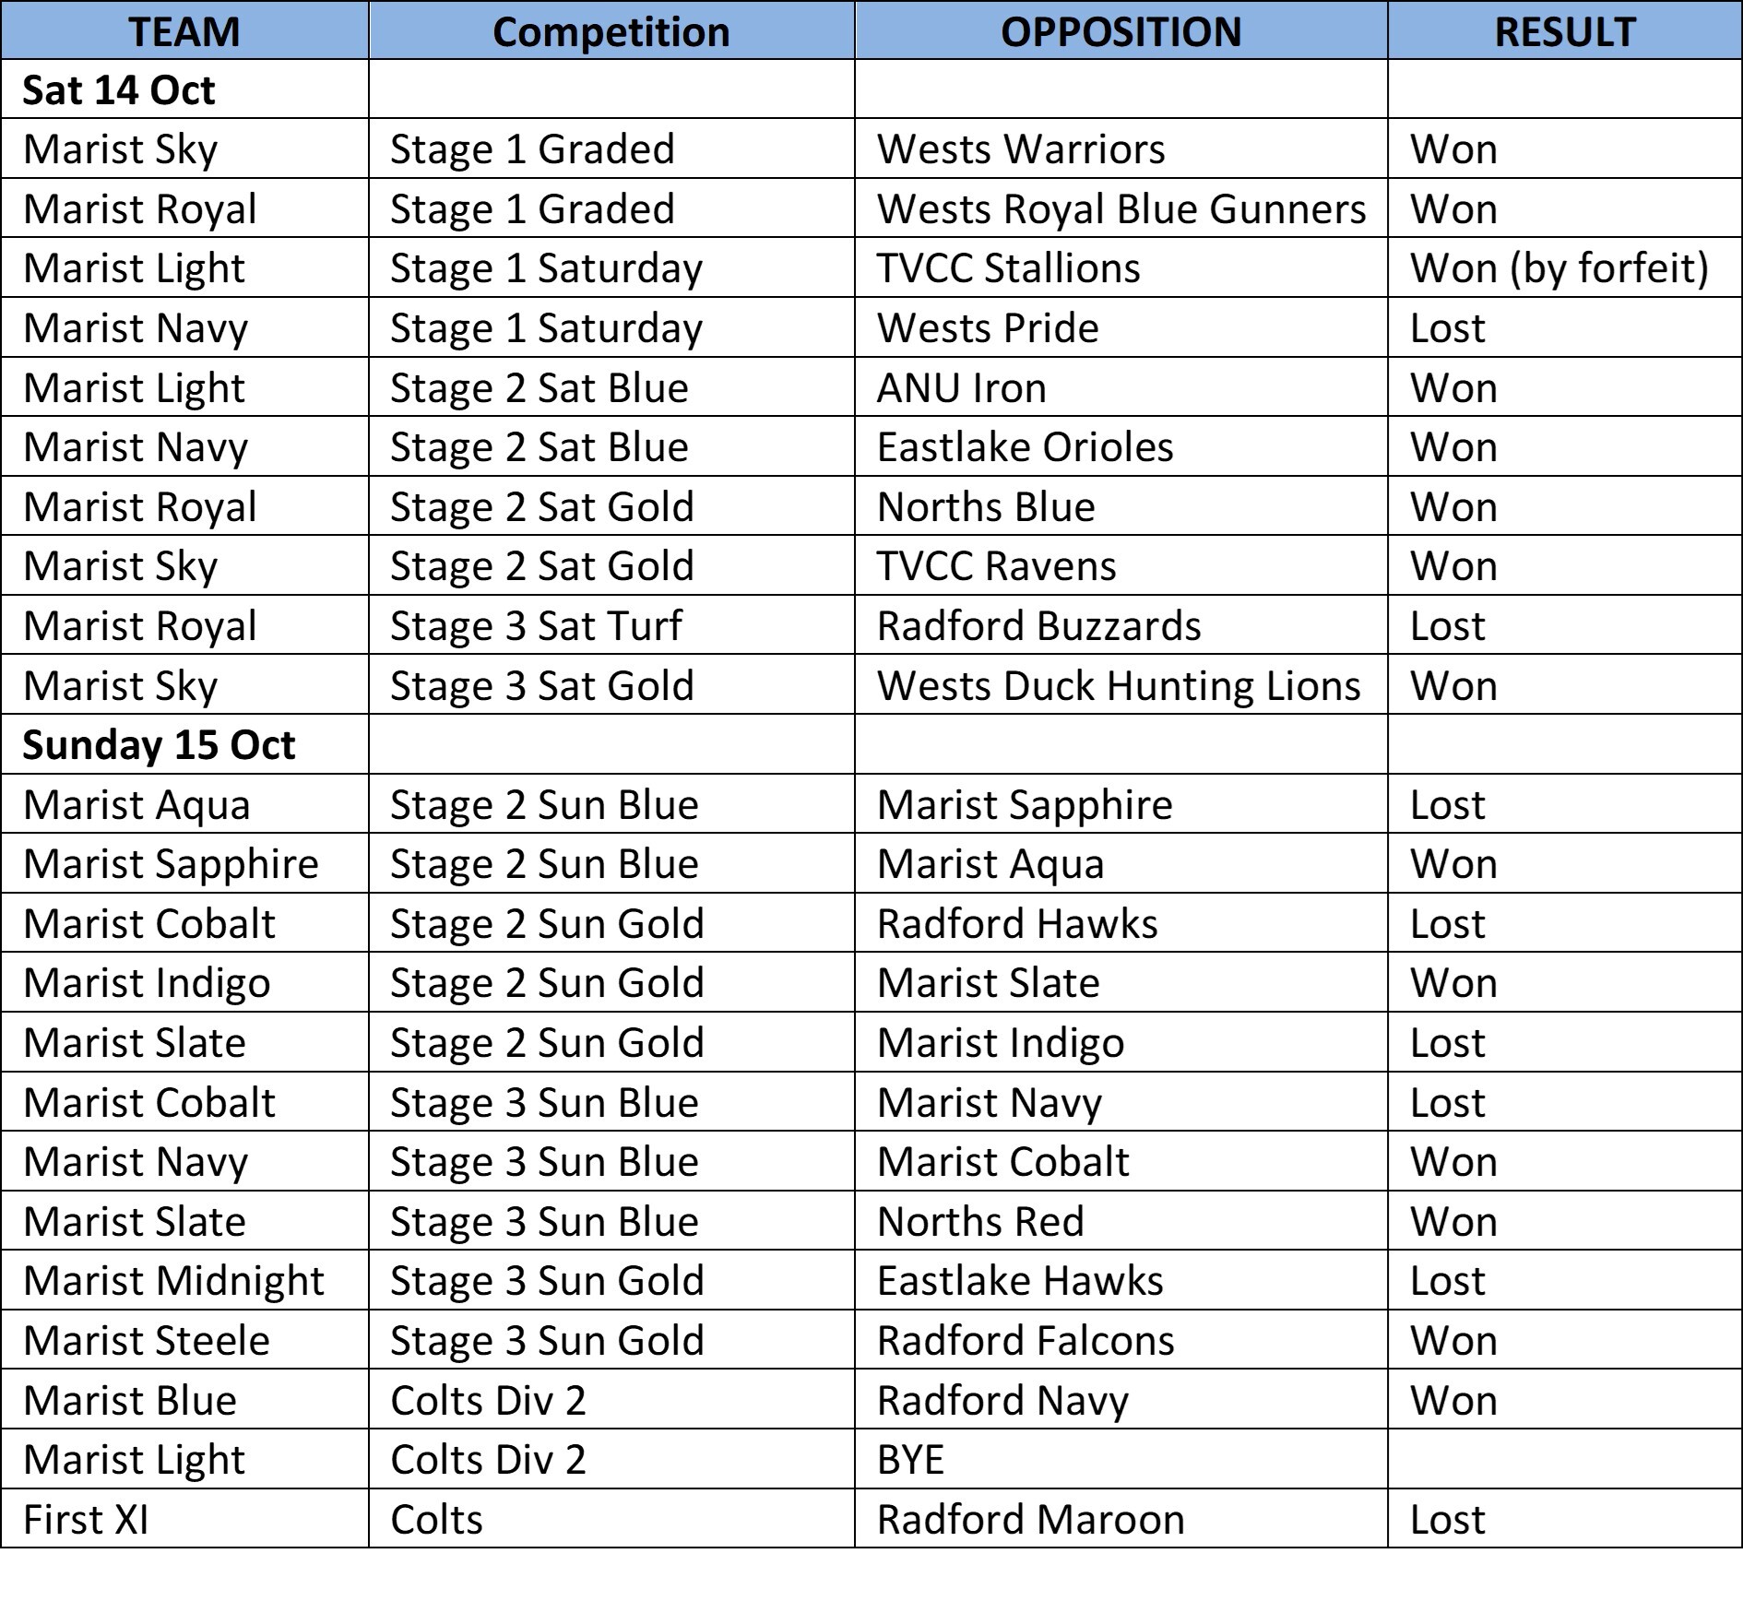The width and height of the screenshot is (1743, 1601).
Task: Select the Stage 3 Sat Turf cell
Action: click(536, 626)
